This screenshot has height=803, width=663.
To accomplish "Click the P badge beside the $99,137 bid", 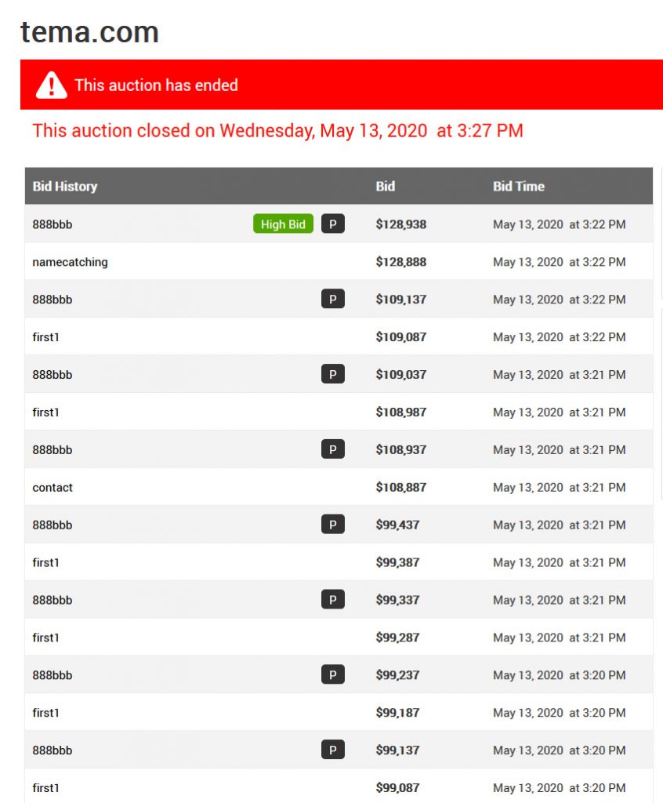I will (333, 750).
